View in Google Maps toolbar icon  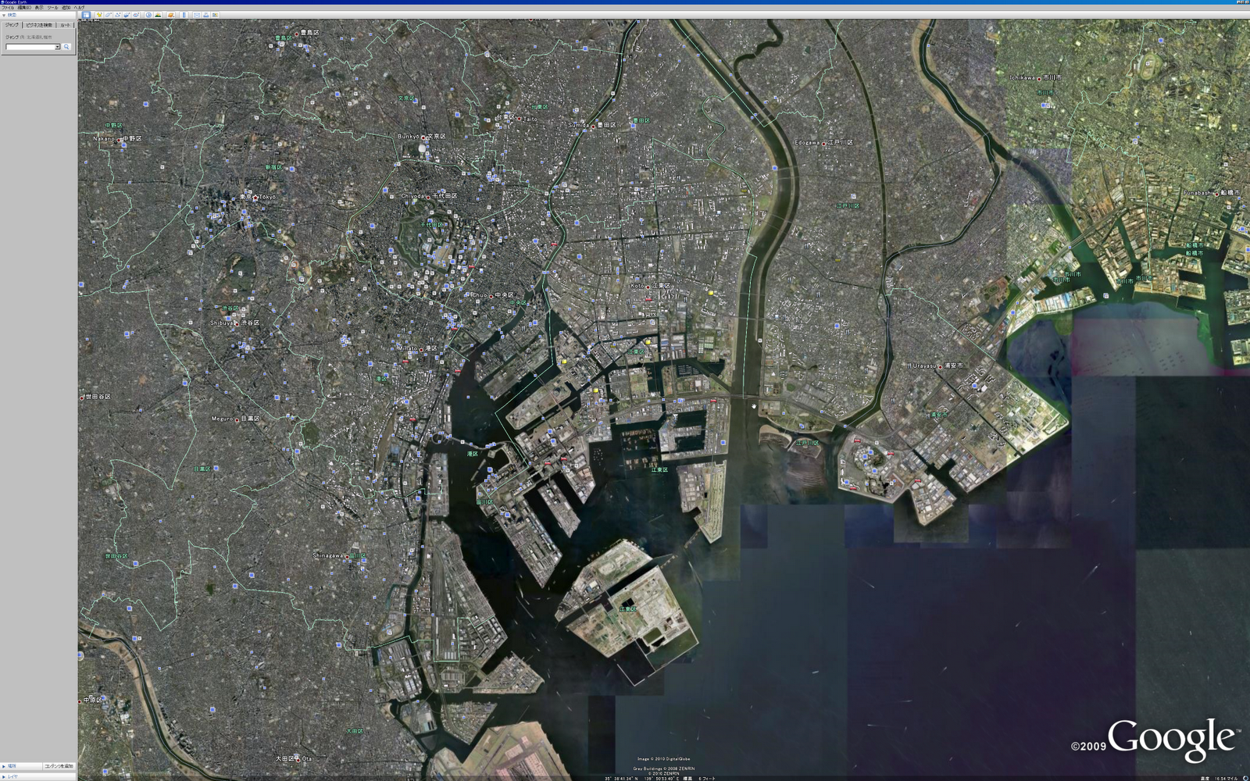click(x=215, y=15)
